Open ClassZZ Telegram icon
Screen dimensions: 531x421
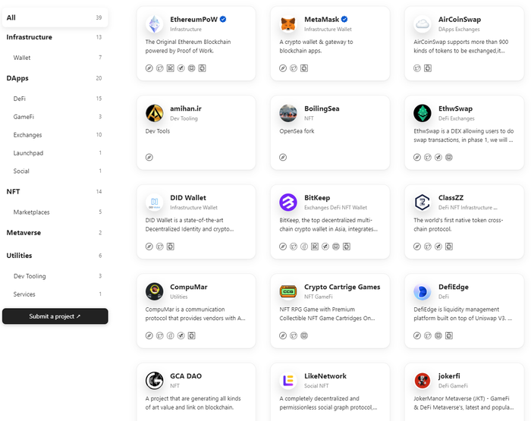coord(438,247)
